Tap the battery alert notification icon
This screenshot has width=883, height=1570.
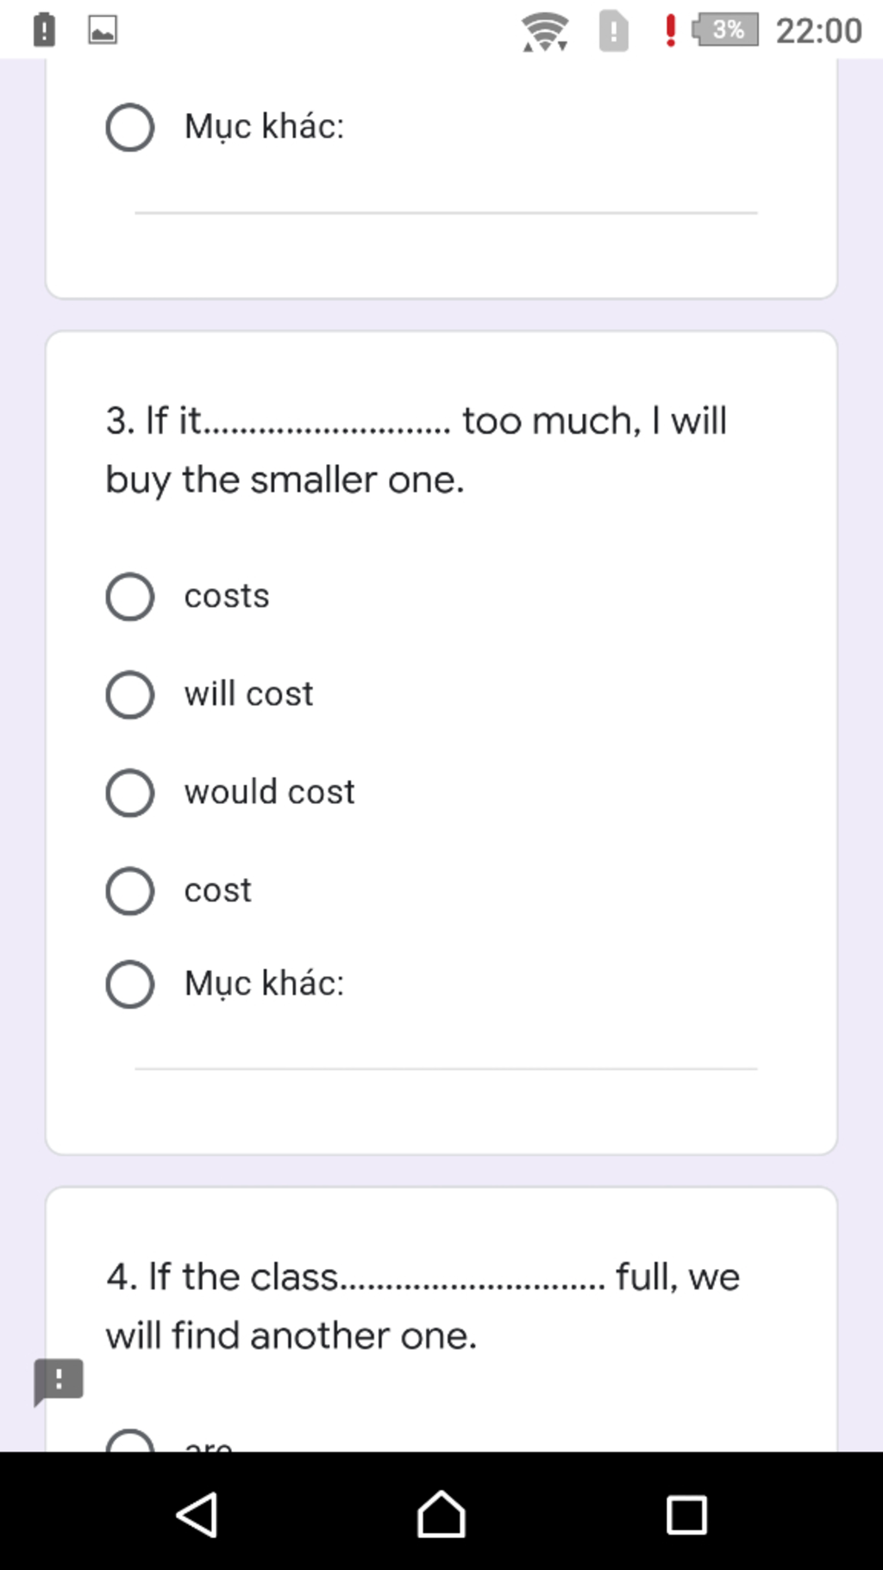tap(44, 30)
